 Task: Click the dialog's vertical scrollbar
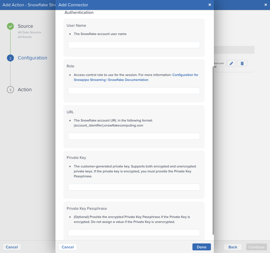(213, 149)
